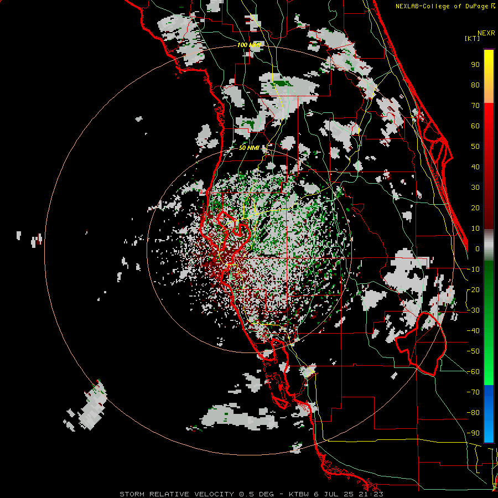Click the [KT] units label
Screen dimensions: 498x498
tap(473, 38)
